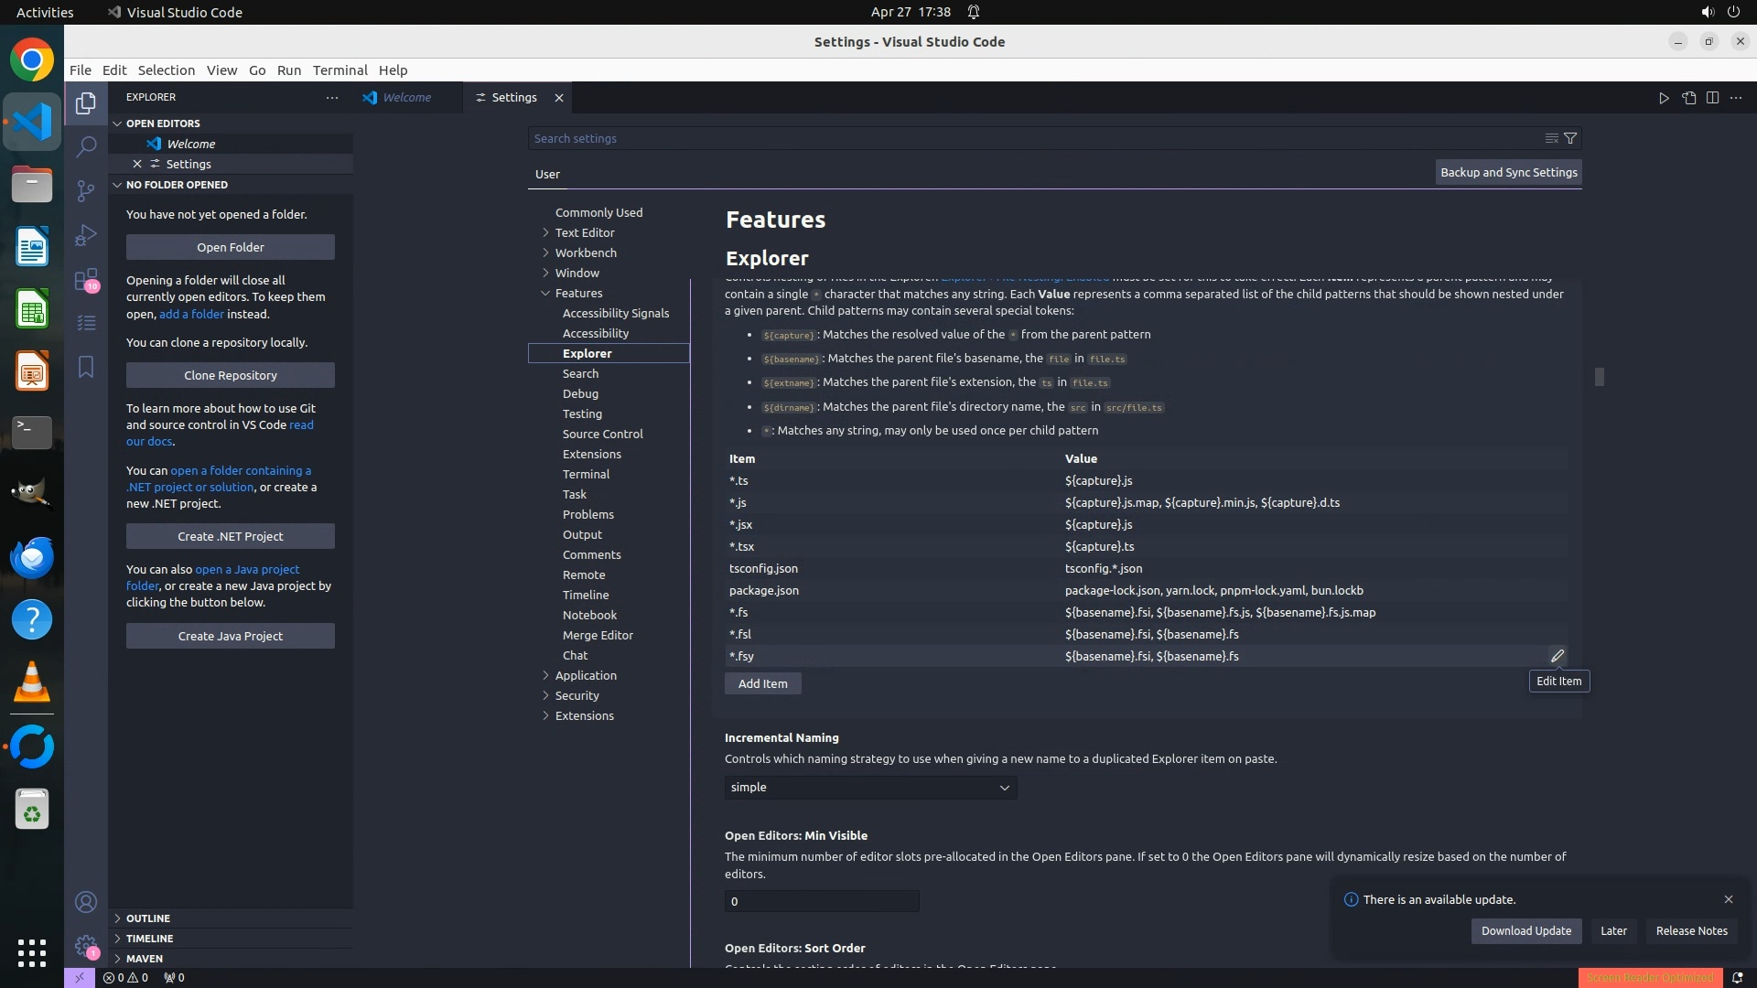The image size is (1757, 988).
Task: Click the Search settings input field
Action: click(x=1034, y=138)
